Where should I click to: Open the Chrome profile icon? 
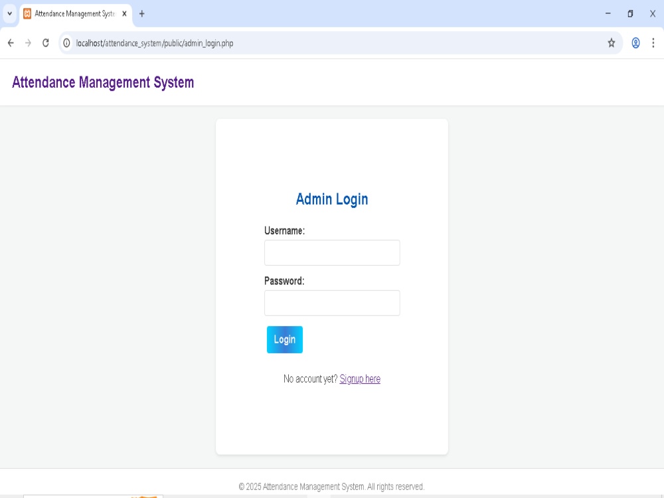point(635,42)
